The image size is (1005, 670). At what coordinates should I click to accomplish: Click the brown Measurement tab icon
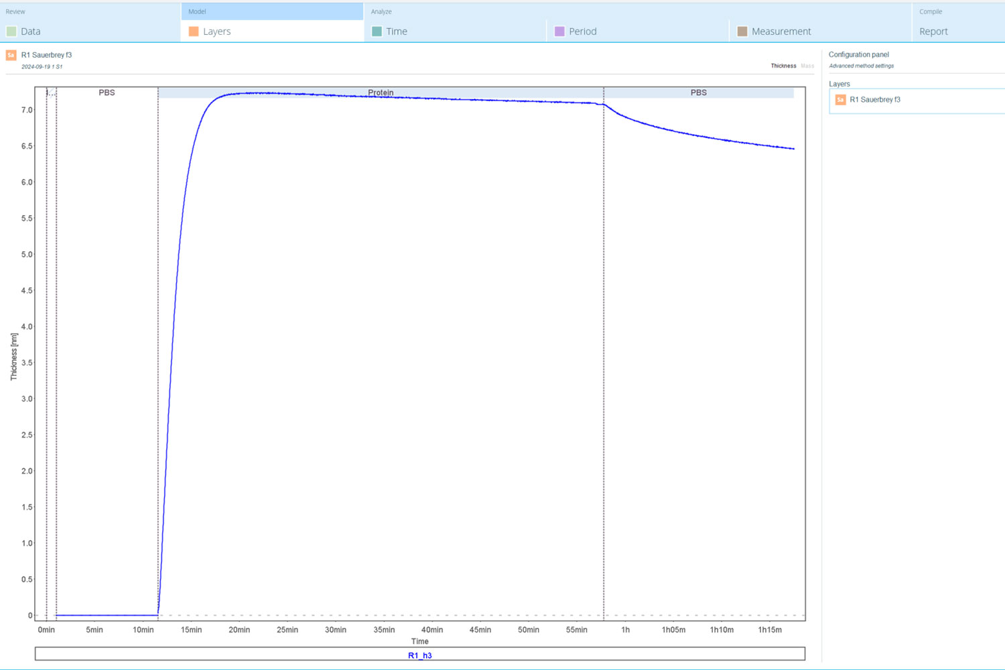pyautogui.click(x=742, y=31)
